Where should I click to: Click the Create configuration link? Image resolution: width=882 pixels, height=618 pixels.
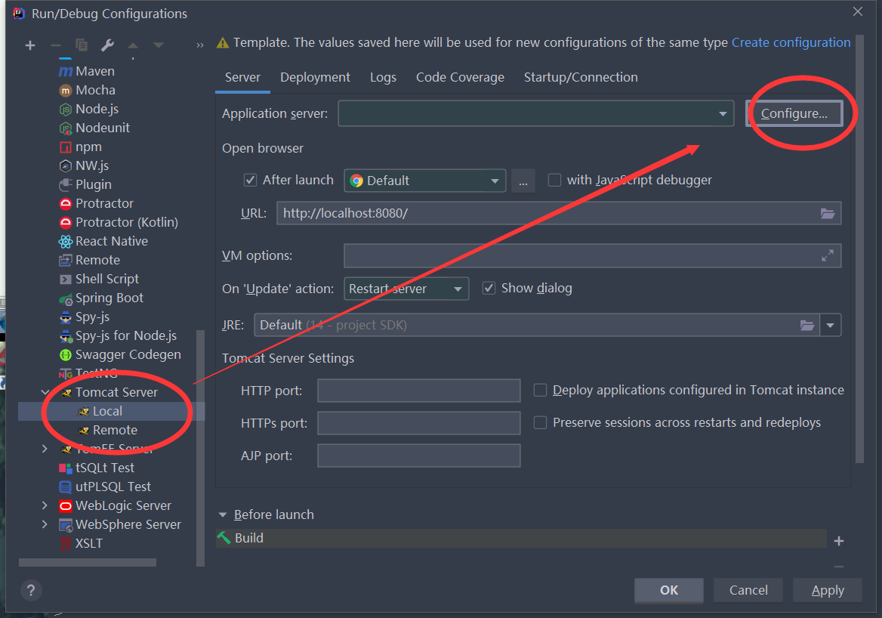[x=791, y=43]
